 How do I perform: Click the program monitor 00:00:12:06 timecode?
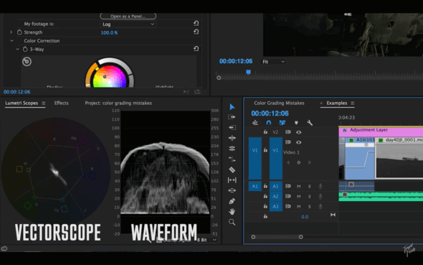click(236, 61)
